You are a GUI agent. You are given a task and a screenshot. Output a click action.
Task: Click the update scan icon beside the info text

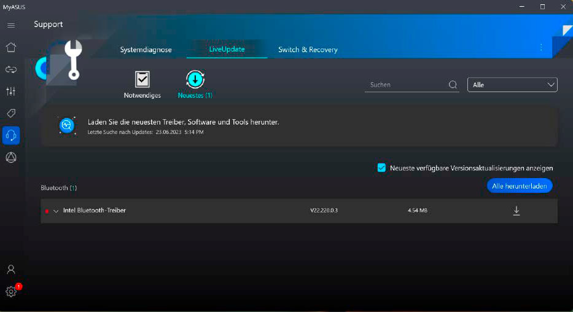67,125
